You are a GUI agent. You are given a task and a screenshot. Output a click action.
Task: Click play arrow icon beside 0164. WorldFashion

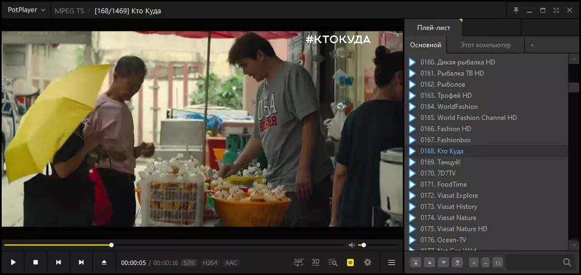click(412, 107)
